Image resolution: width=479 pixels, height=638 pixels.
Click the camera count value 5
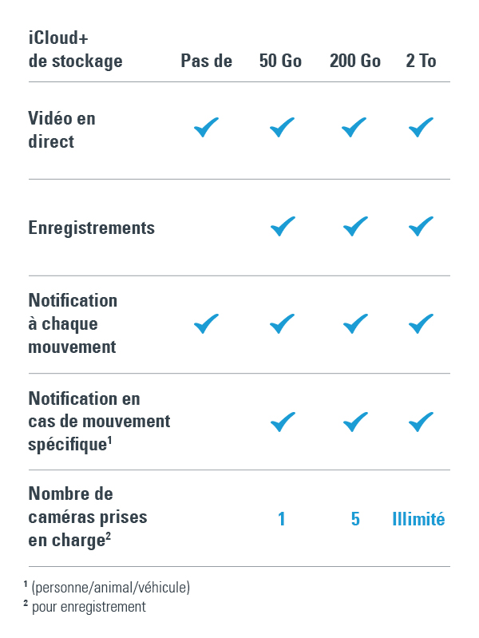(355, 519)
